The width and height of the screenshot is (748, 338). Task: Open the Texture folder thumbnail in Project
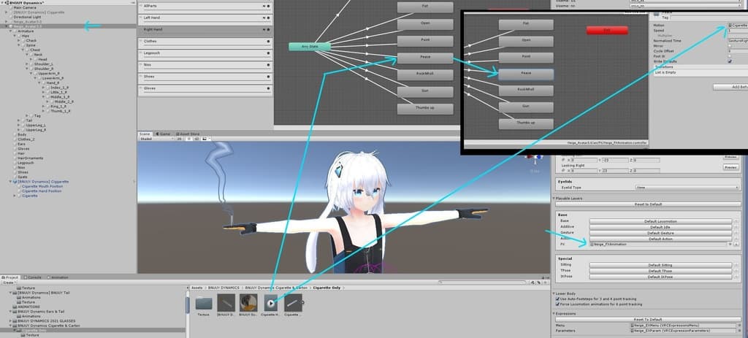click(x=204, y=303)
